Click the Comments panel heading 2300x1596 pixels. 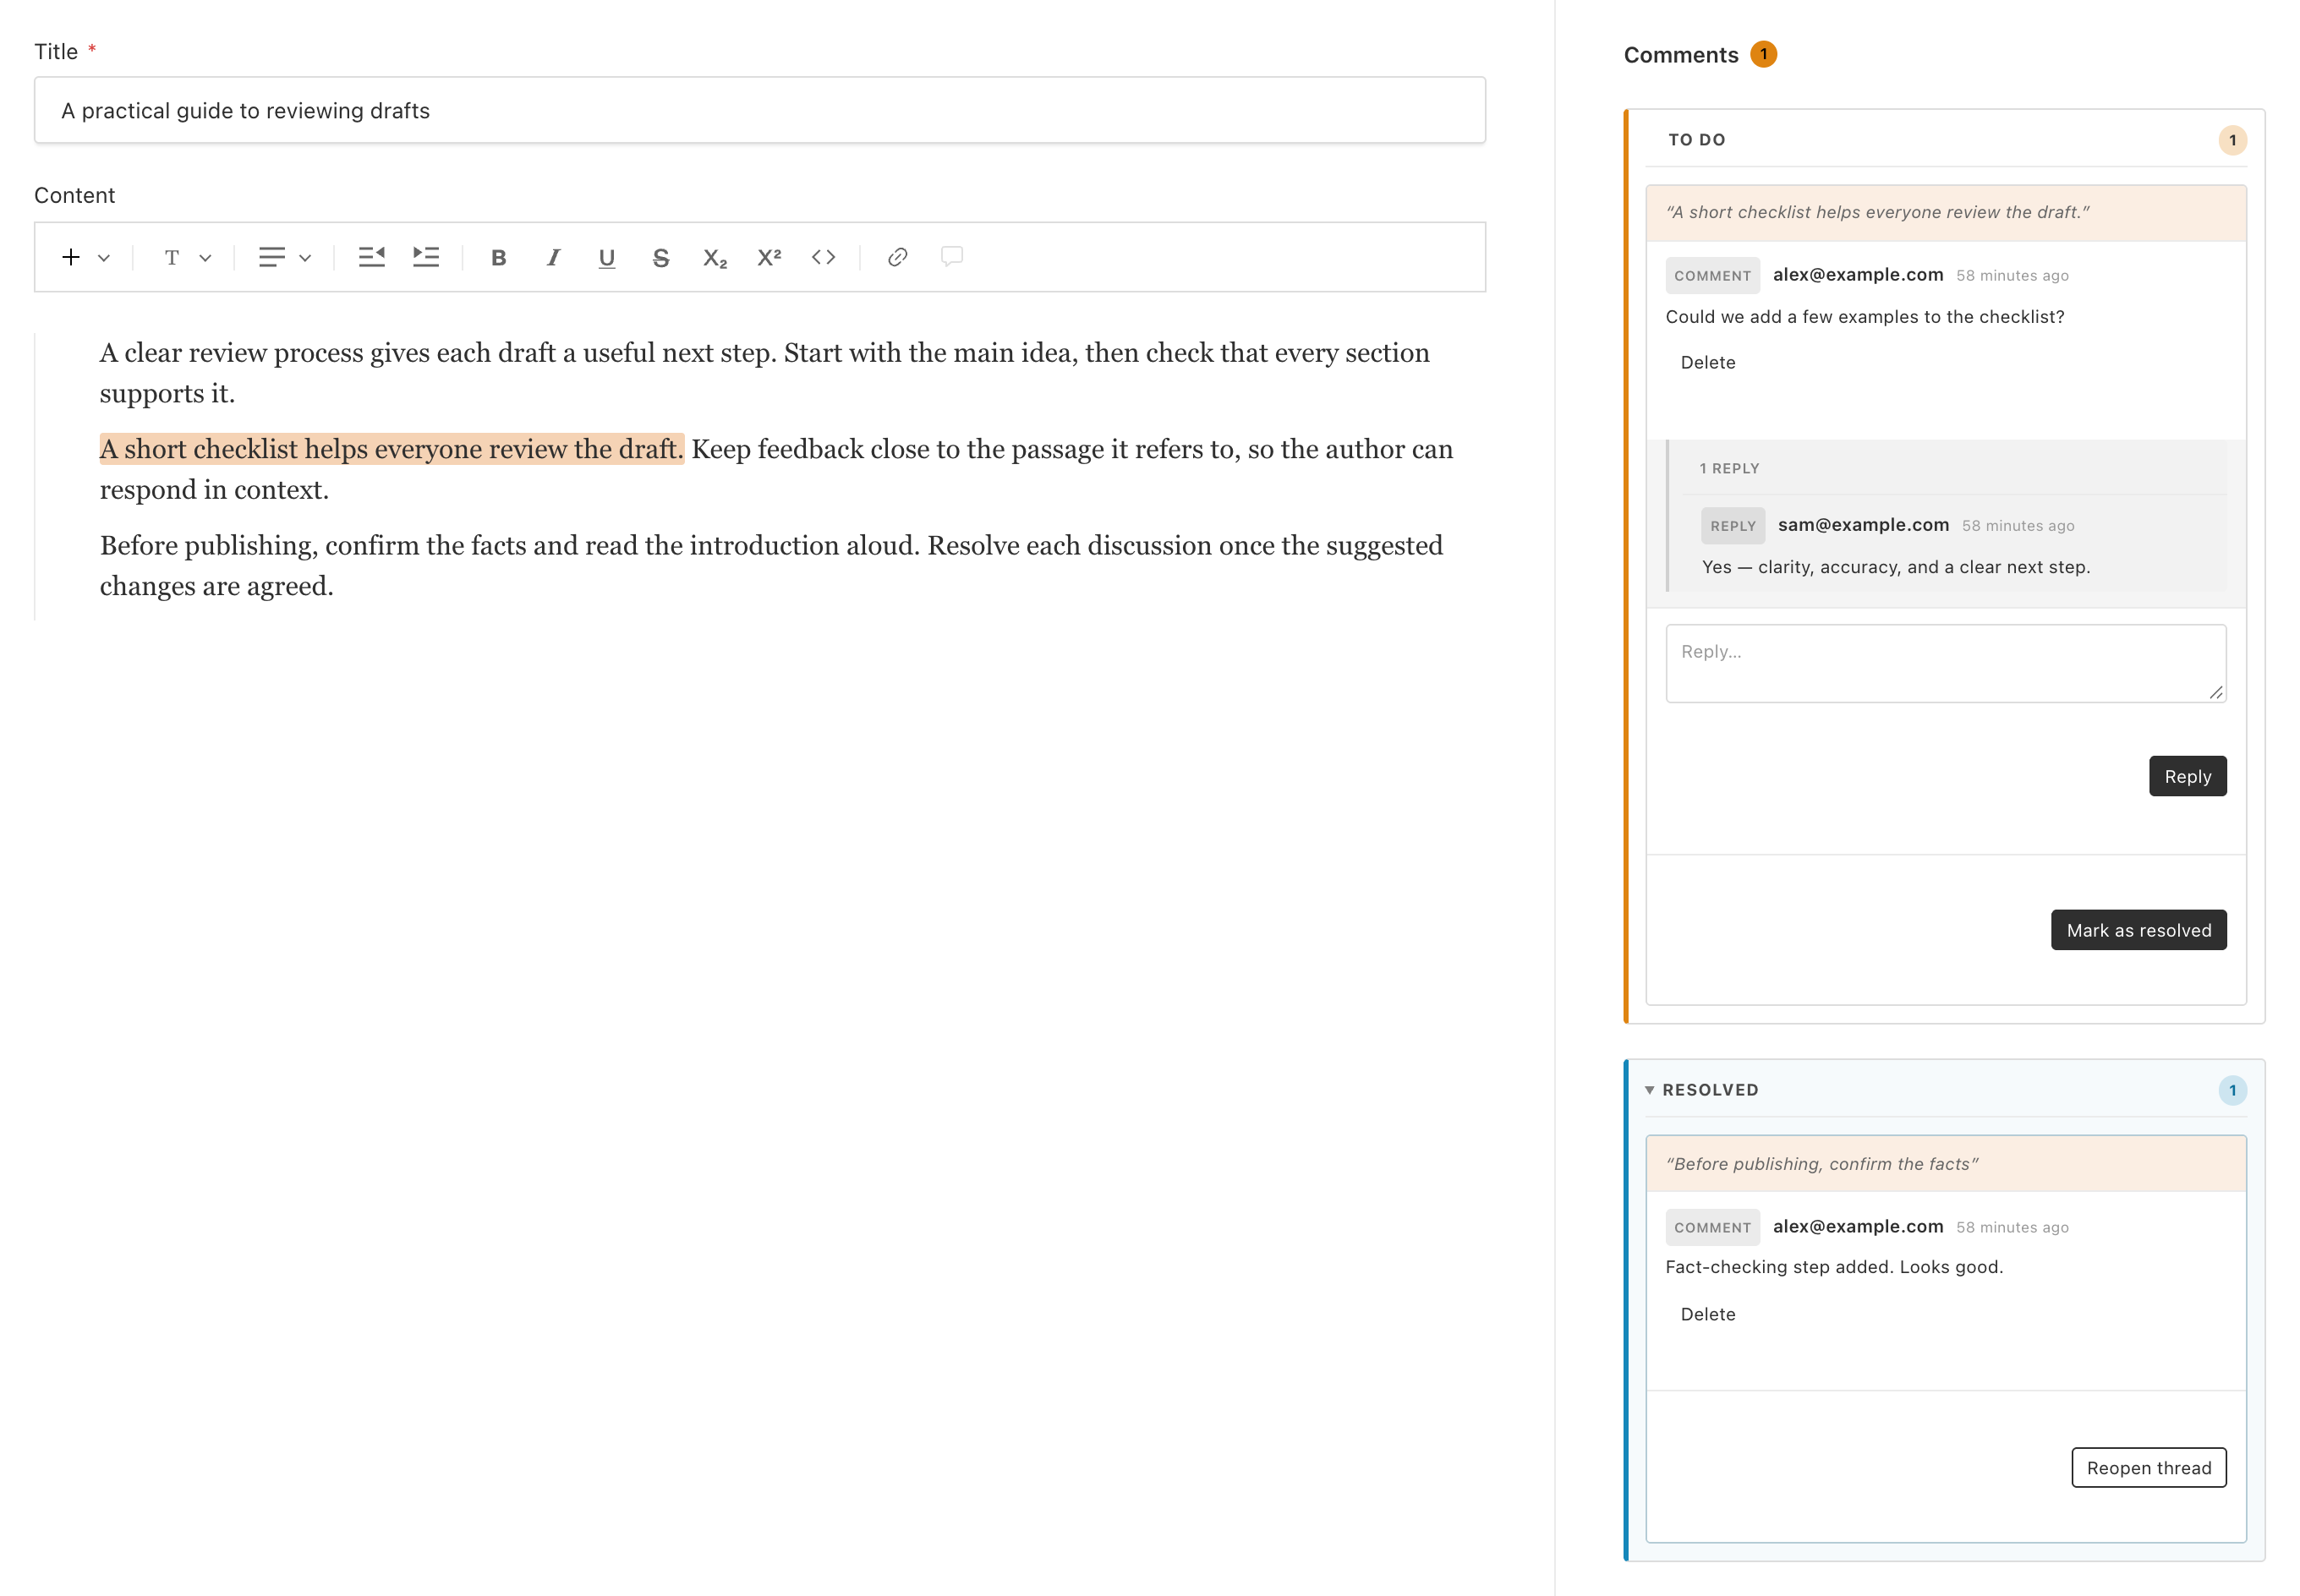click(x=1680, y=55)
